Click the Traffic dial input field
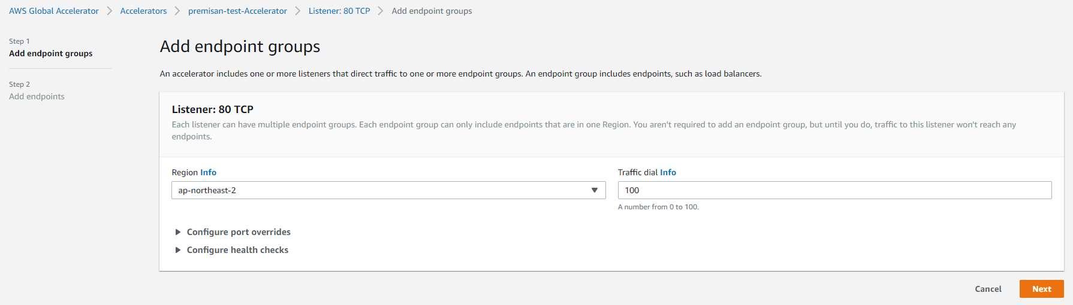The height and width of the screenshot is (305, 1073). pos(834,190)
